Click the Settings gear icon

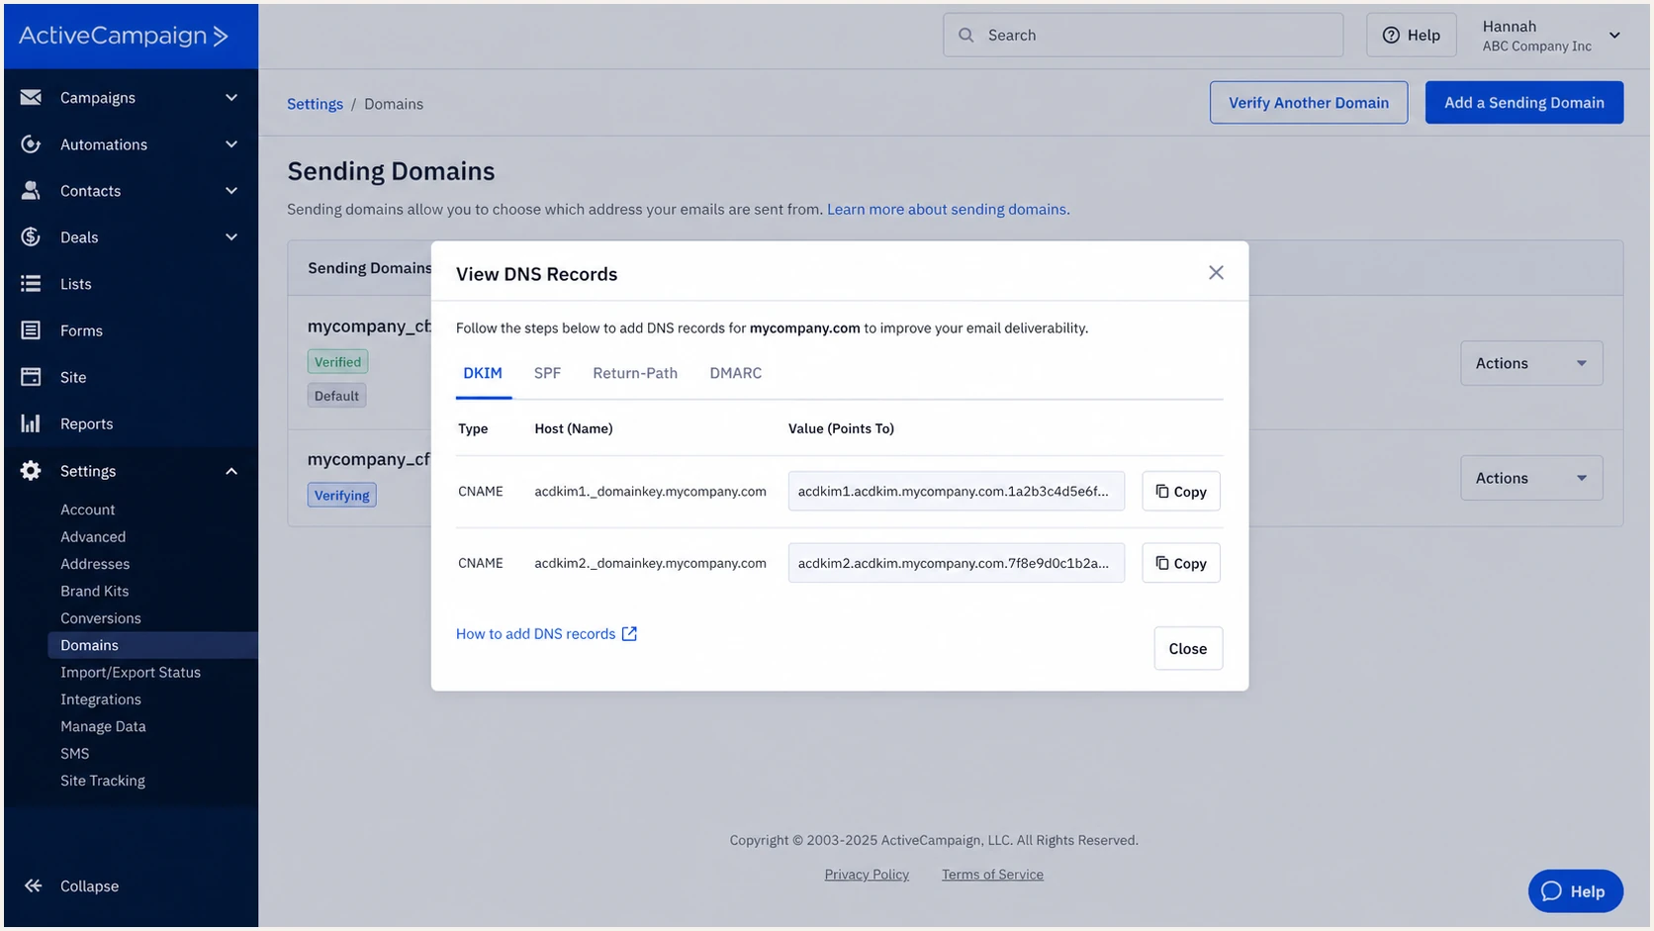(31, 471)
